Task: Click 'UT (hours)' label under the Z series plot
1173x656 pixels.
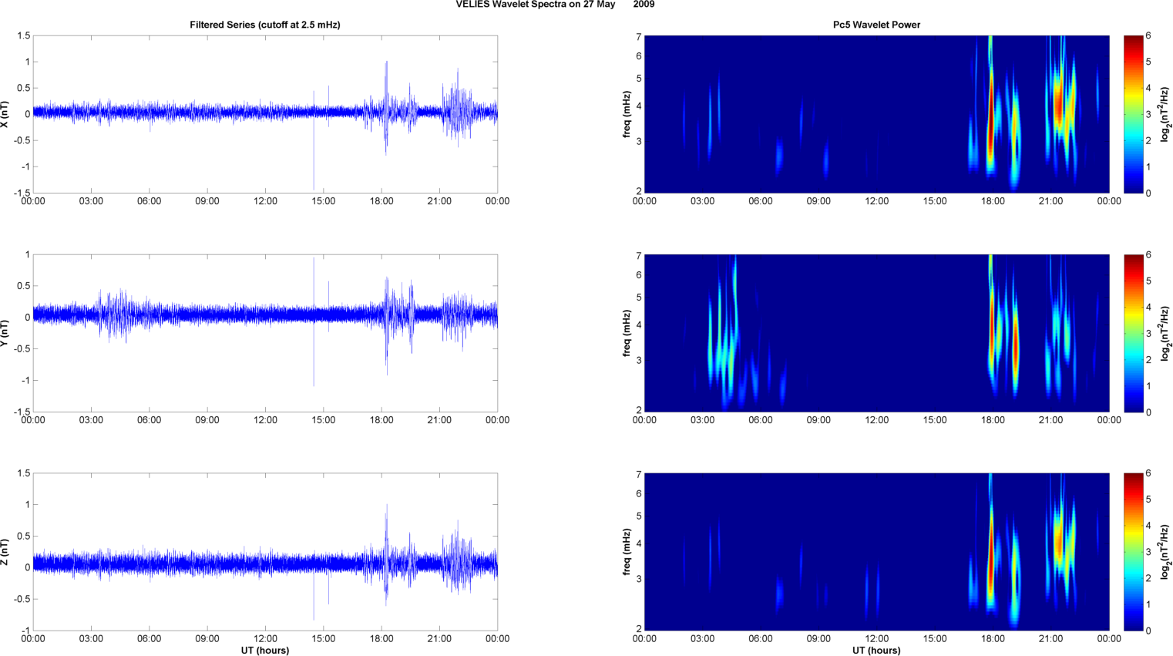Action: 265,651
